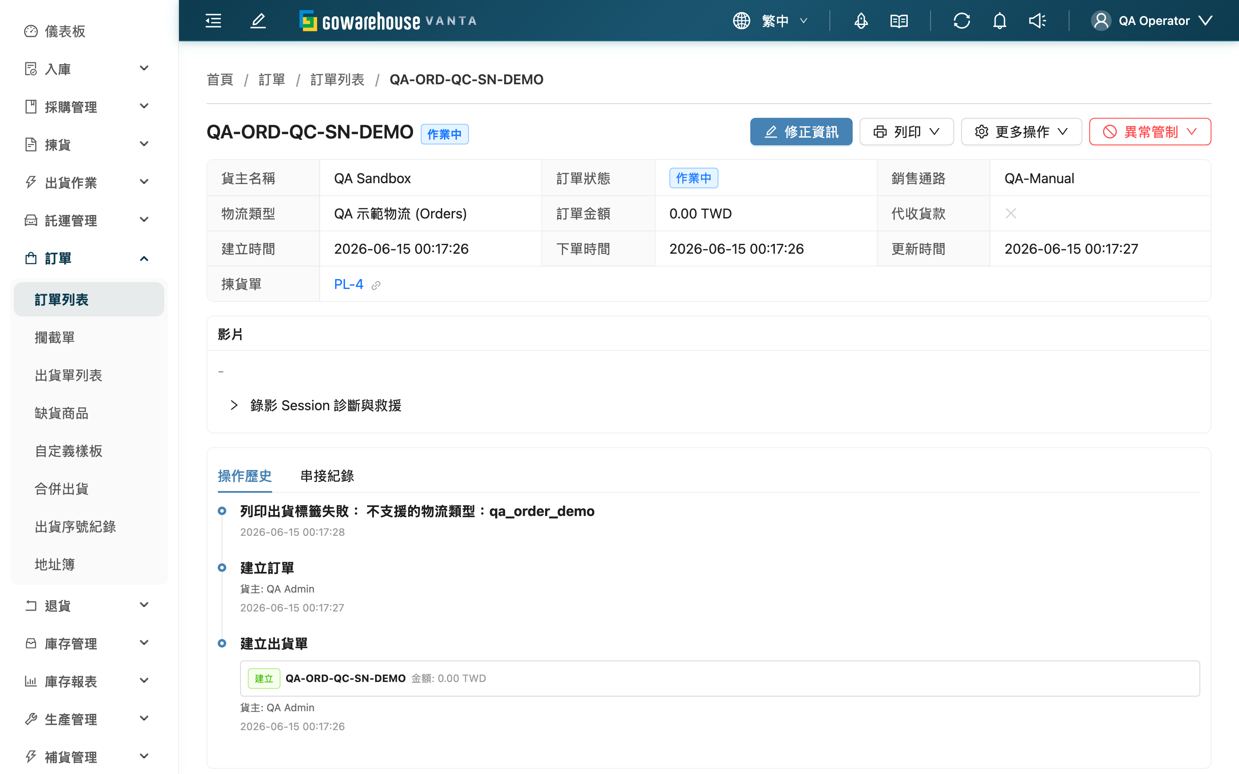This screenshot has width=1239, height=774.
Task: Expand the 託運管理 menu chevron
Action: click(x=145, y=220)
